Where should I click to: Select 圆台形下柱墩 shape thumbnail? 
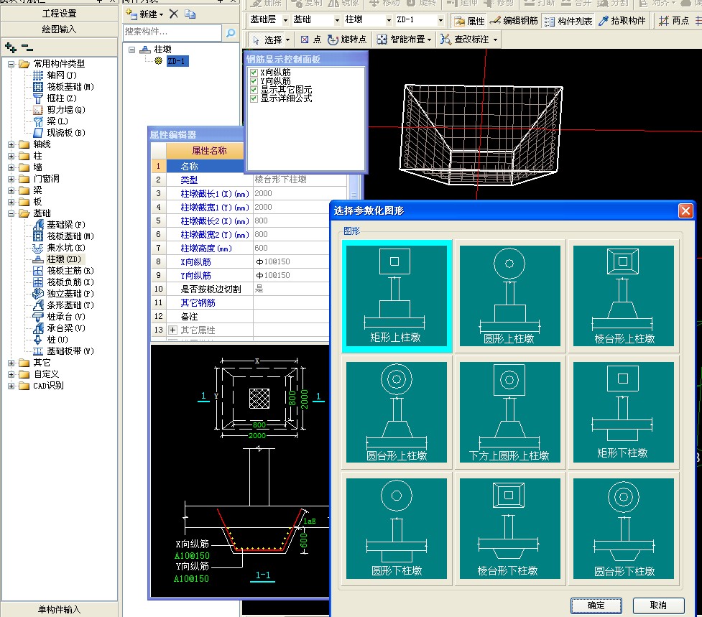pyautogui.click(x=623, y=529)
